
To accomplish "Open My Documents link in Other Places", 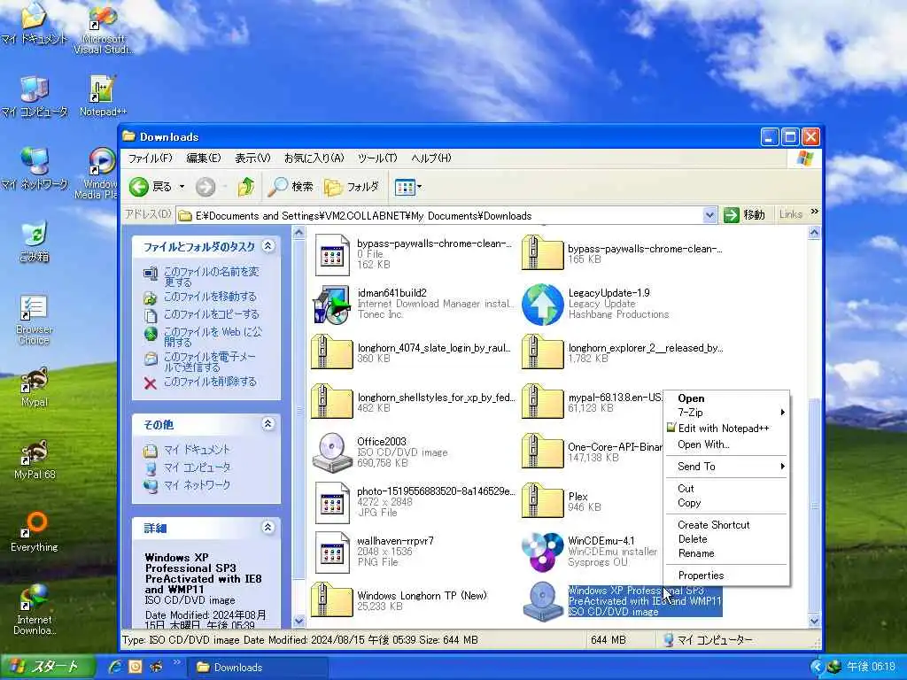I will (196, 449).
